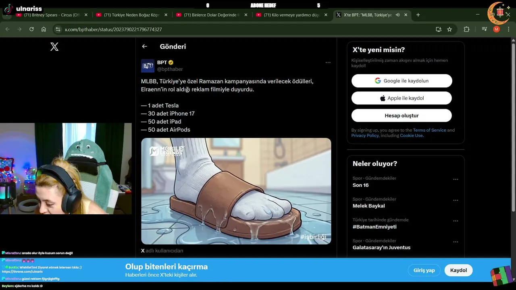Click the throne.com/ulnaris chat link
Viewport: 516px width, 290px height.
coord(22,272)
